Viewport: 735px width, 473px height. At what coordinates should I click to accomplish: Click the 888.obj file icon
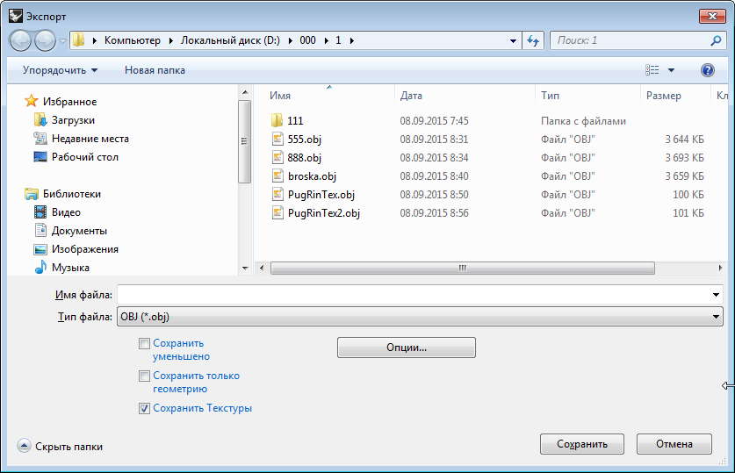click(x=277, y=157)
